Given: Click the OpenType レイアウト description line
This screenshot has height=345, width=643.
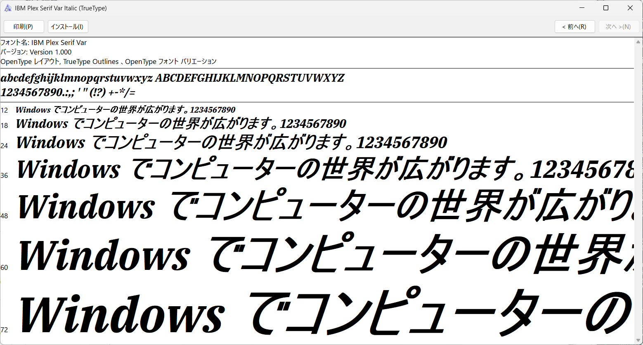Looking at the screenshot, I should point(109,61).
